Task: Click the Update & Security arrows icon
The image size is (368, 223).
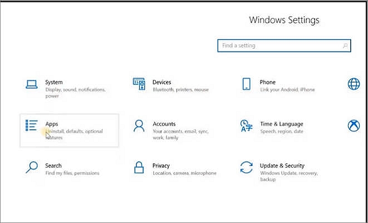Action: [246, 168]
